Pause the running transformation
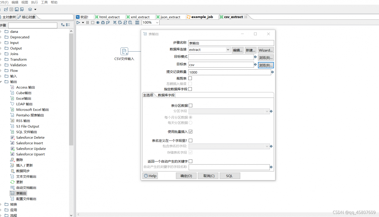 pyautogui.click(x=88, y=23)
